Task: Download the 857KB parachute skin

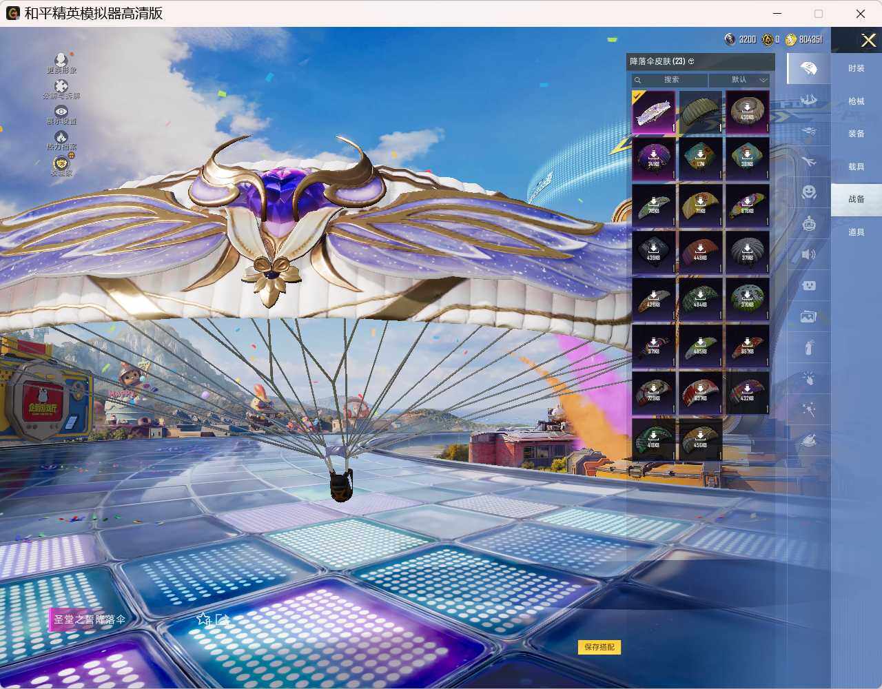Action: pyautogui.click(x=747, y=346)
